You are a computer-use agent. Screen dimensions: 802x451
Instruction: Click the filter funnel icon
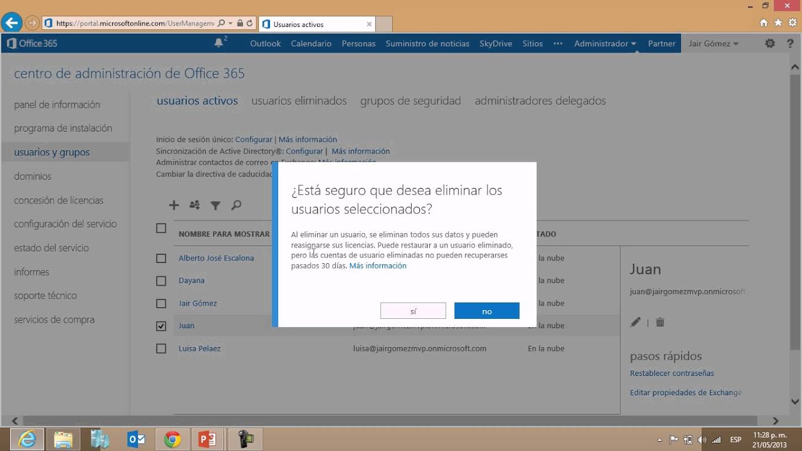coord(216,205)
